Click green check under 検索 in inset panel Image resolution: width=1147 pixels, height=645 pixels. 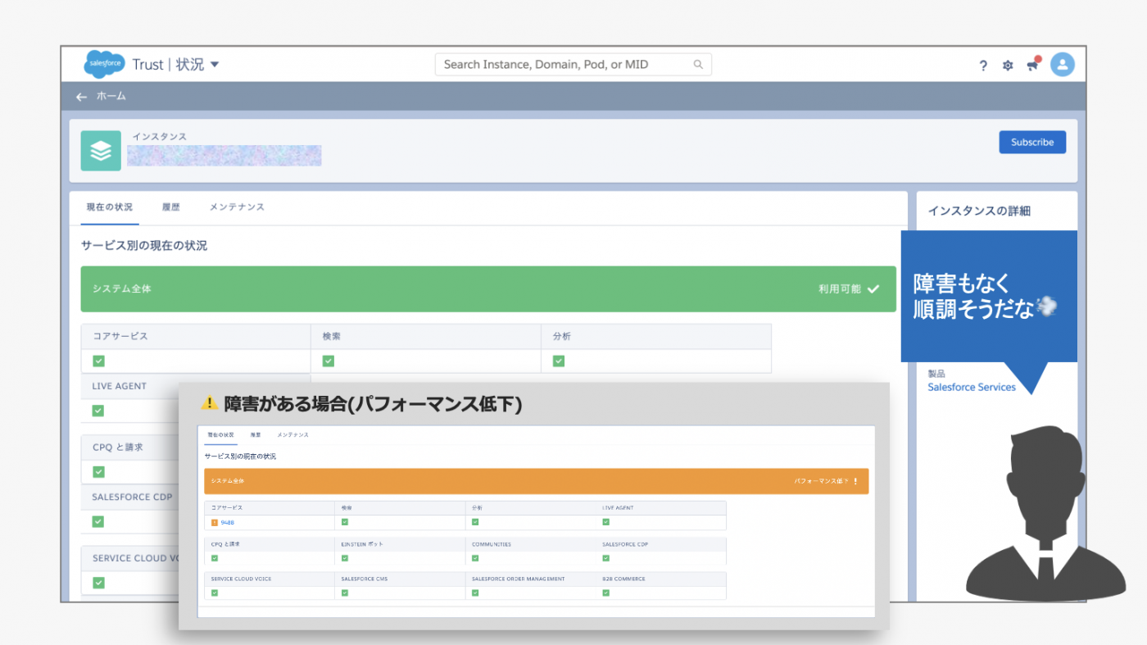345,521
